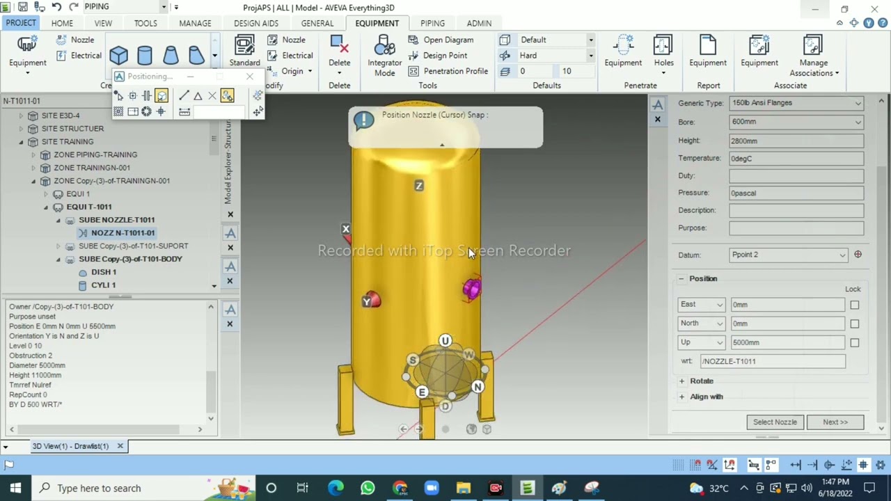Open the DESIGN AIDS ribbon tab

[x=256, y=23]
